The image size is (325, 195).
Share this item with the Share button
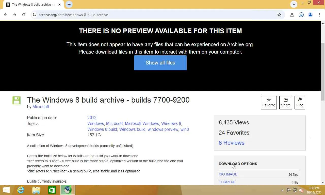coord(286,103)
